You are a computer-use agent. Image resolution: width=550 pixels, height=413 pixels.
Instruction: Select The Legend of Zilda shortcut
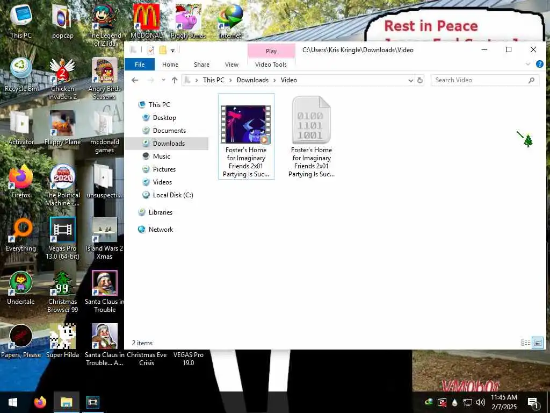click(104, 26)
